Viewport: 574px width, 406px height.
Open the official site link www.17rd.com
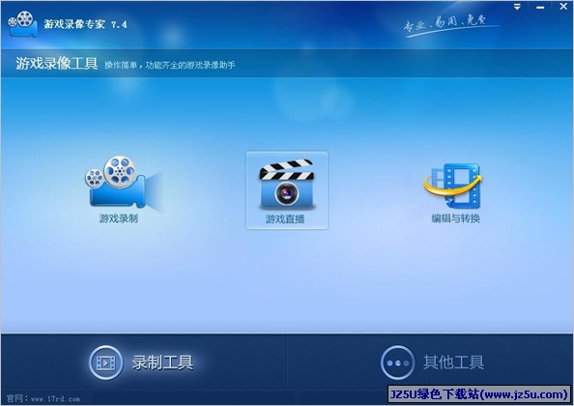(x=55, y=398)
